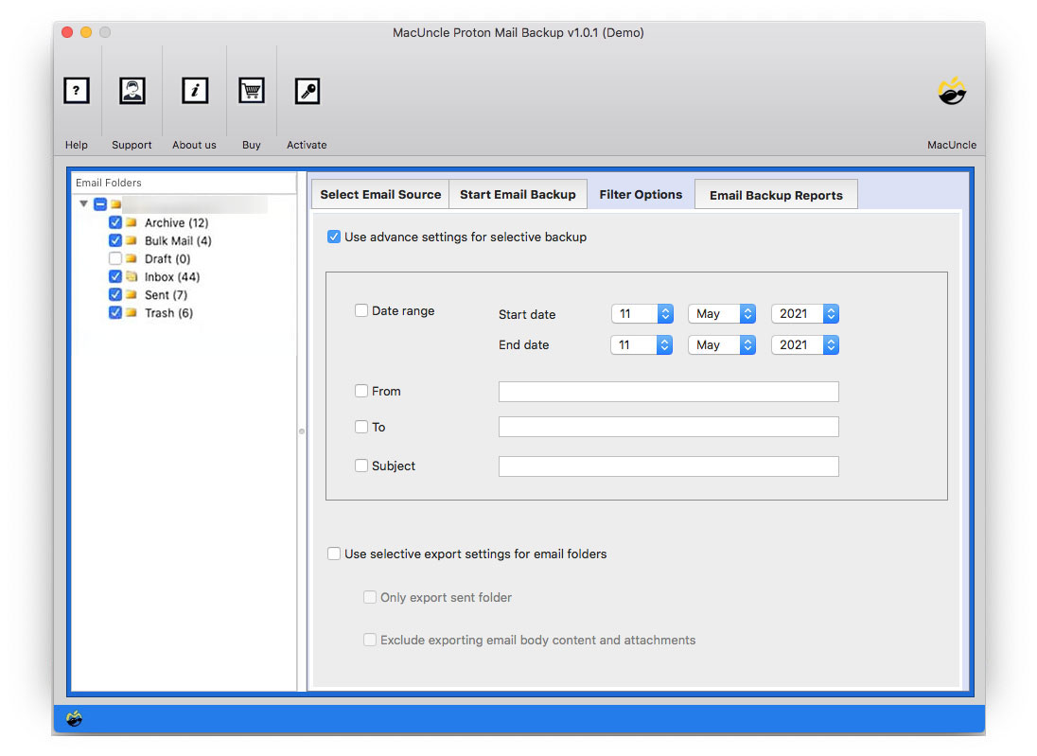Switch to Select Email Source tab
Viewport: 1037px width, 756px height.
[380, 195]
